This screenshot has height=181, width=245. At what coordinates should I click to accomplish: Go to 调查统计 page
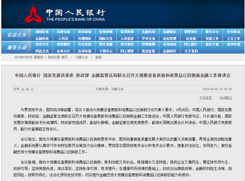pos(191,32)
